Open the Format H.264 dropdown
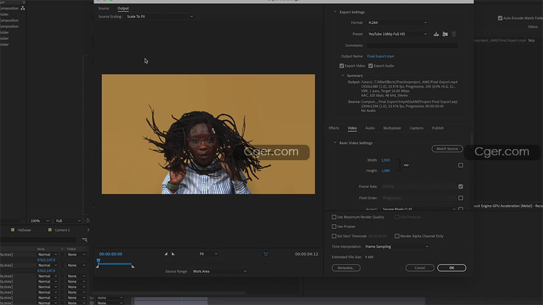Viewport: 543px width, 305px height. (397, 22)
